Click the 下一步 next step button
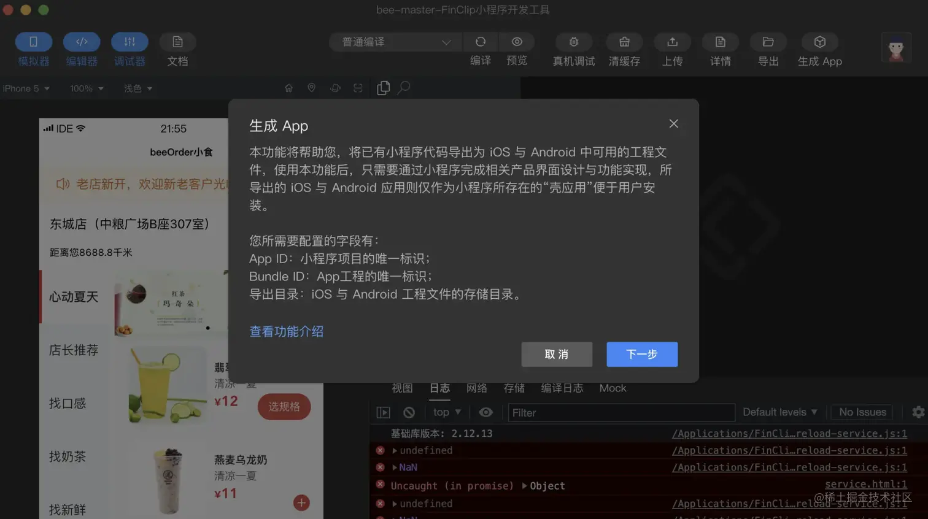The image size is (928, 519). pos(641,354)
